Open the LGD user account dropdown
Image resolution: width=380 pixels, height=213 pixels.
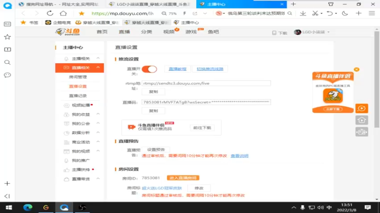click(312, 32)
